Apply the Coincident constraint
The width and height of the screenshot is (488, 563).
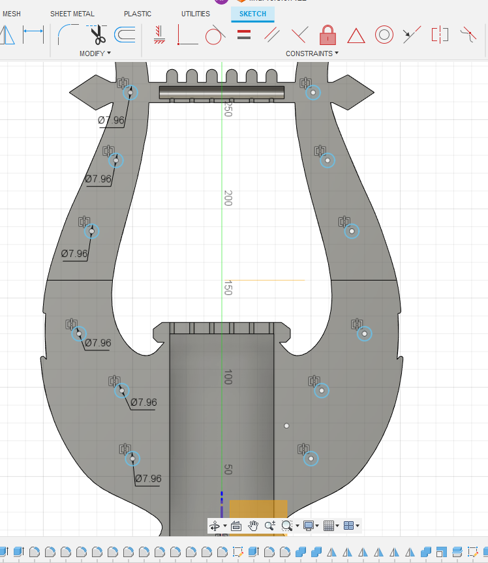coord(187,35)
